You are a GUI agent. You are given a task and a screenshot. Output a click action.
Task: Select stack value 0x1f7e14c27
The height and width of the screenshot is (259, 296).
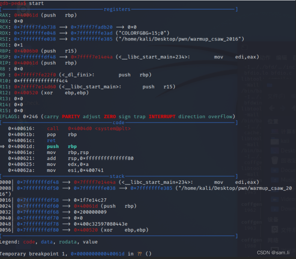[x=90, y=200]
